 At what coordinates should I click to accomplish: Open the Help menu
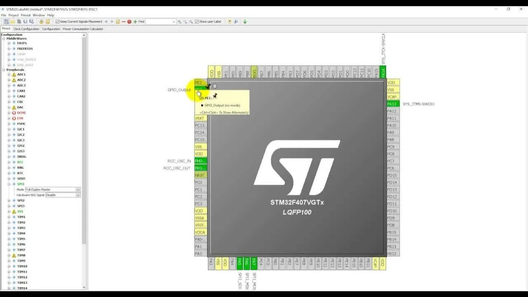pos(51,15)
